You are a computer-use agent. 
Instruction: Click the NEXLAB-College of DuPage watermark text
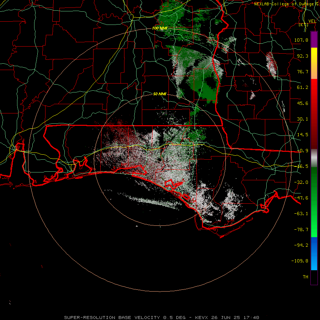click(287, 4)
